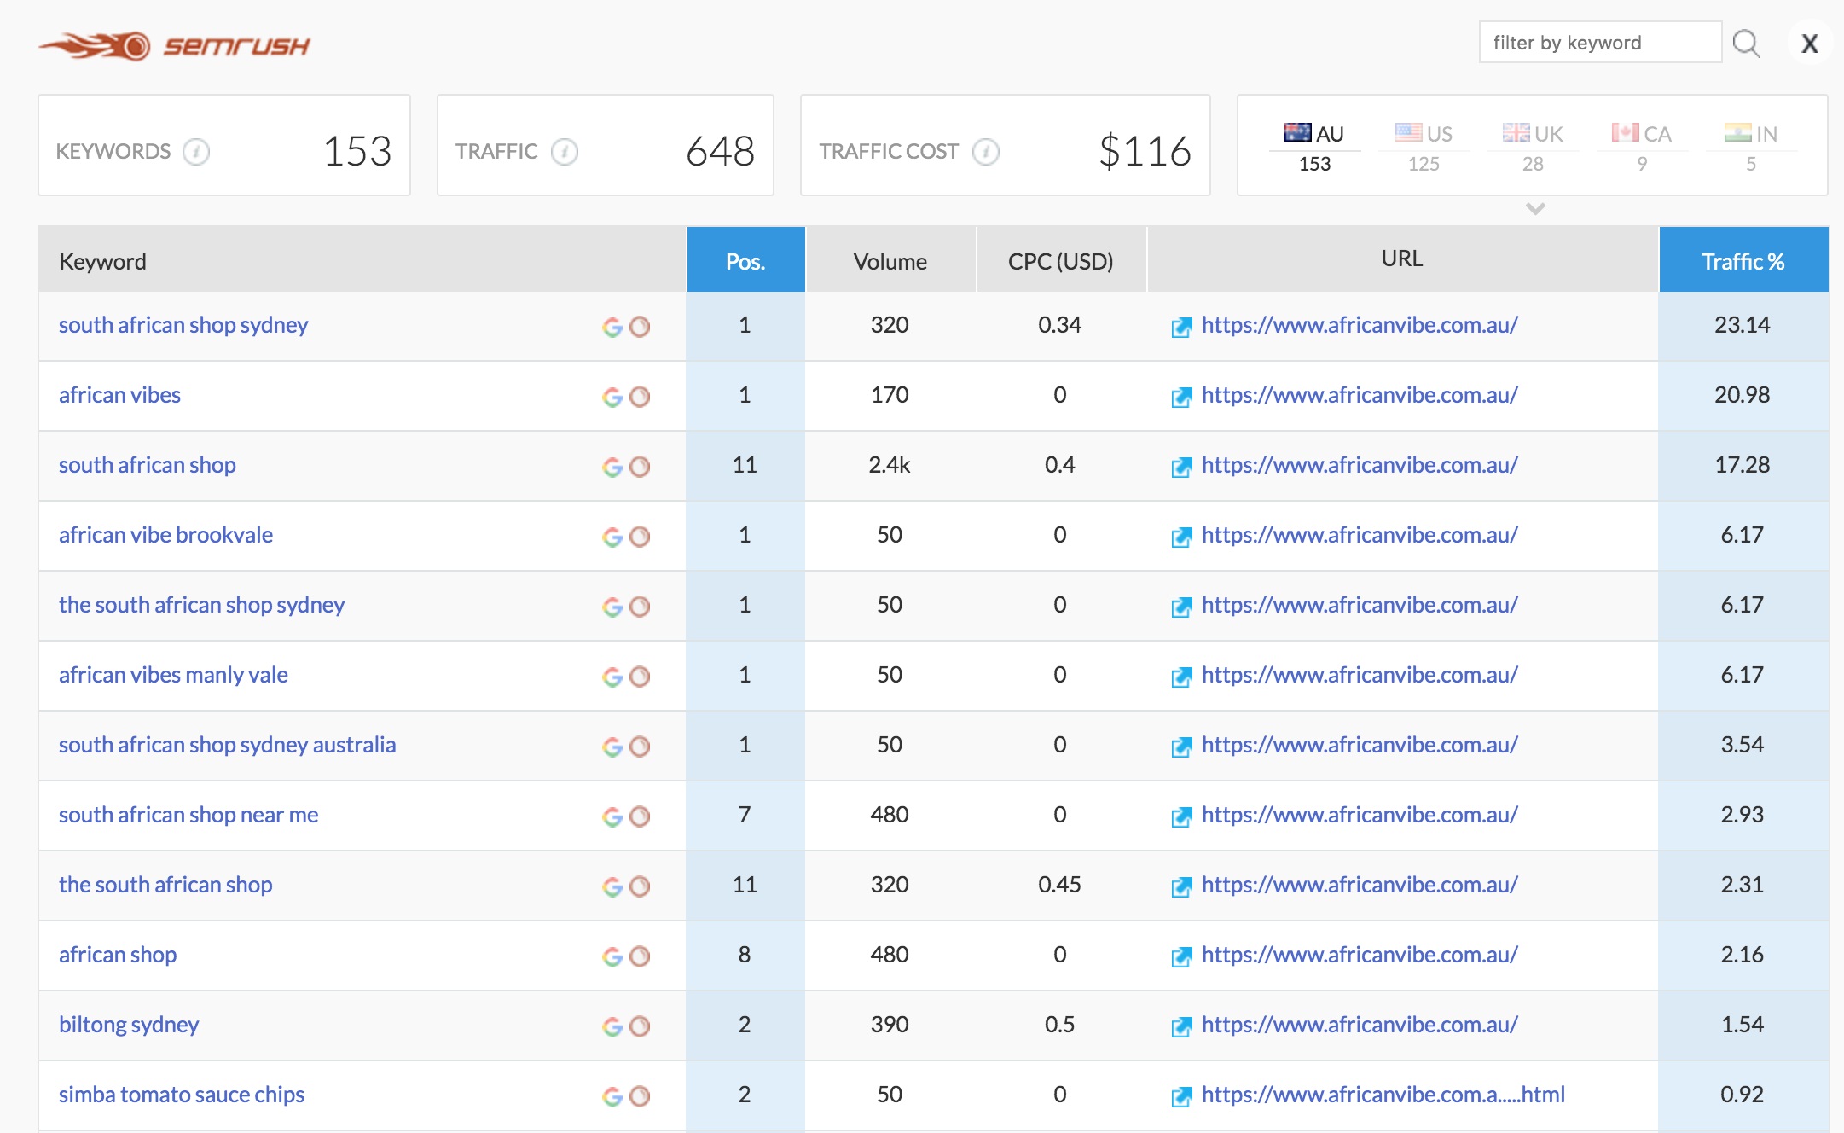Expand more countries chevron
The image size is (1844, 1133).
click(x=1535, y=208)
